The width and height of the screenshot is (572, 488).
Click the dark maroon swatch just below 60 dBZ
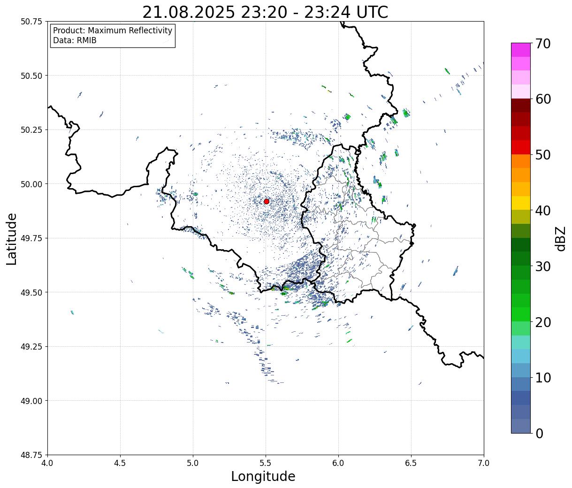[x=521, y=105]
